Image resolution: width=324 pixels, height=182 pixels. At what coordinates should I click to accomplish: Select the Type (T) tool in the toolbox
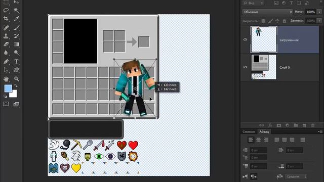tap(16, 62)
